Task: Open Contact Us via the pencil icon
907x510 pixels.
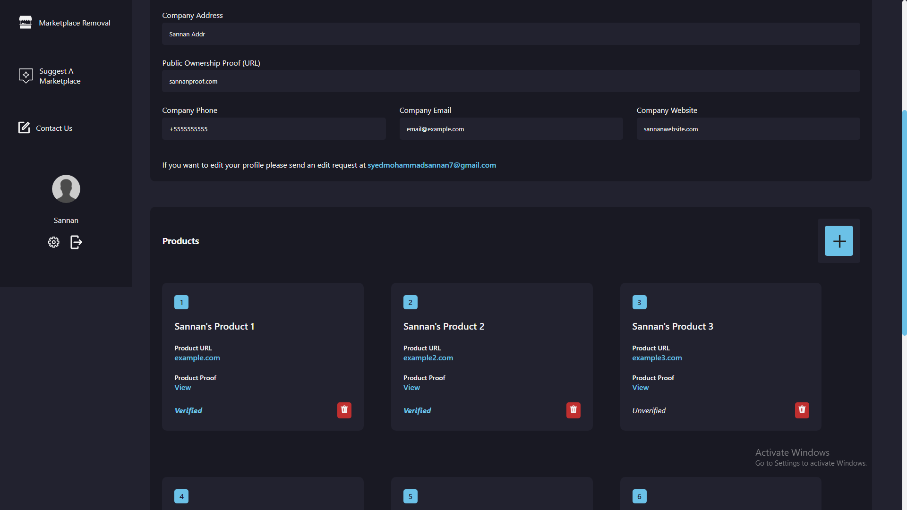Action: click(x=24, y=127)
